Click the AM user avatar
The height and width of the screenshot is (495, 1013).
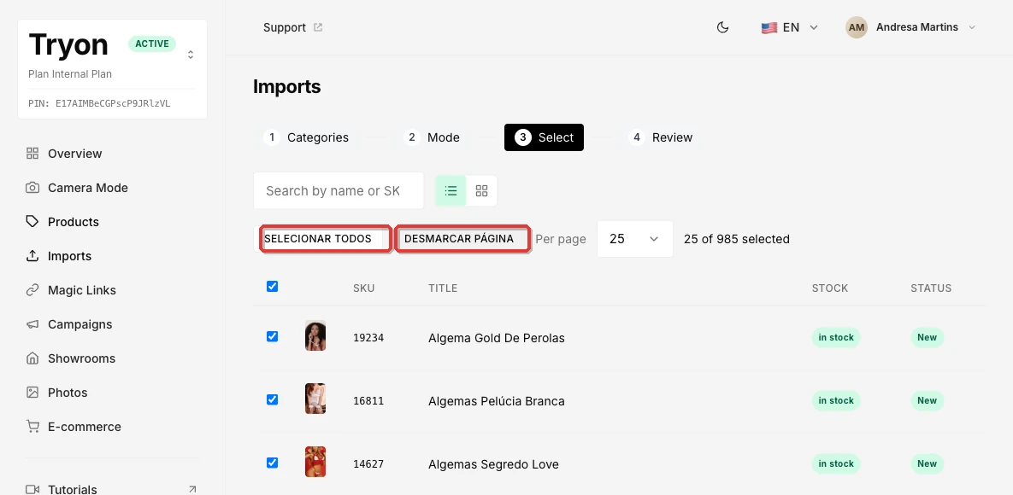[x=857, y=28]
